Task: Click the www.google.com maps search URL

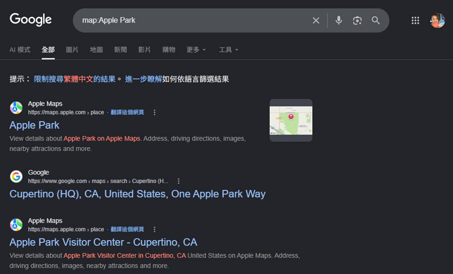Action: pyautogui.click(x=98, y=181)
